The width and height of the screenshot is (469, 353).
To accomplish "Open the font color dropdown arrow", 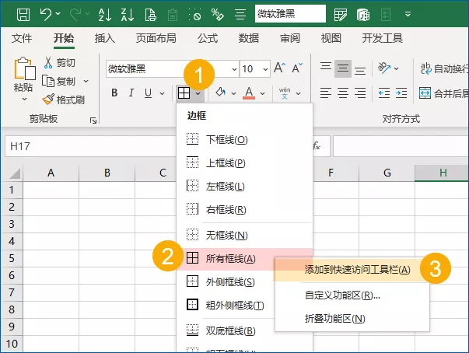I will (x=262, y=93).
